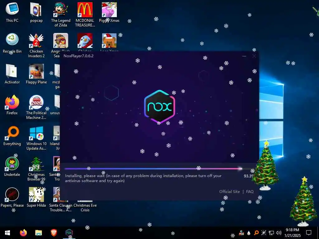This screenshot has height=239, width=319.
Task: Select the Chicken Invaders 2 shortcut
Action: 36,45
